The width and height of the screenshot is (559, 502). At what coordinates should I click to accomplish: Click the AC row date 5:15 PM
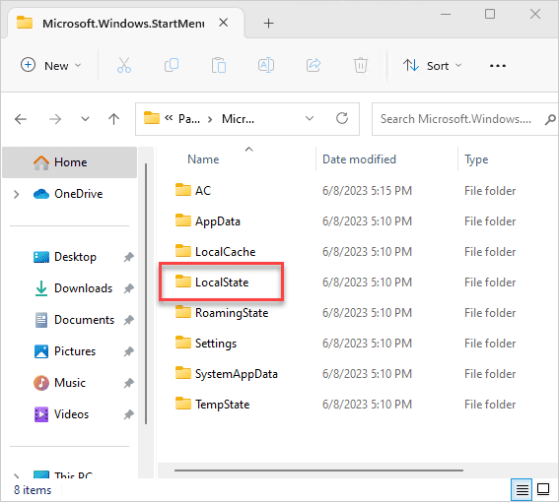click(367, 191)
